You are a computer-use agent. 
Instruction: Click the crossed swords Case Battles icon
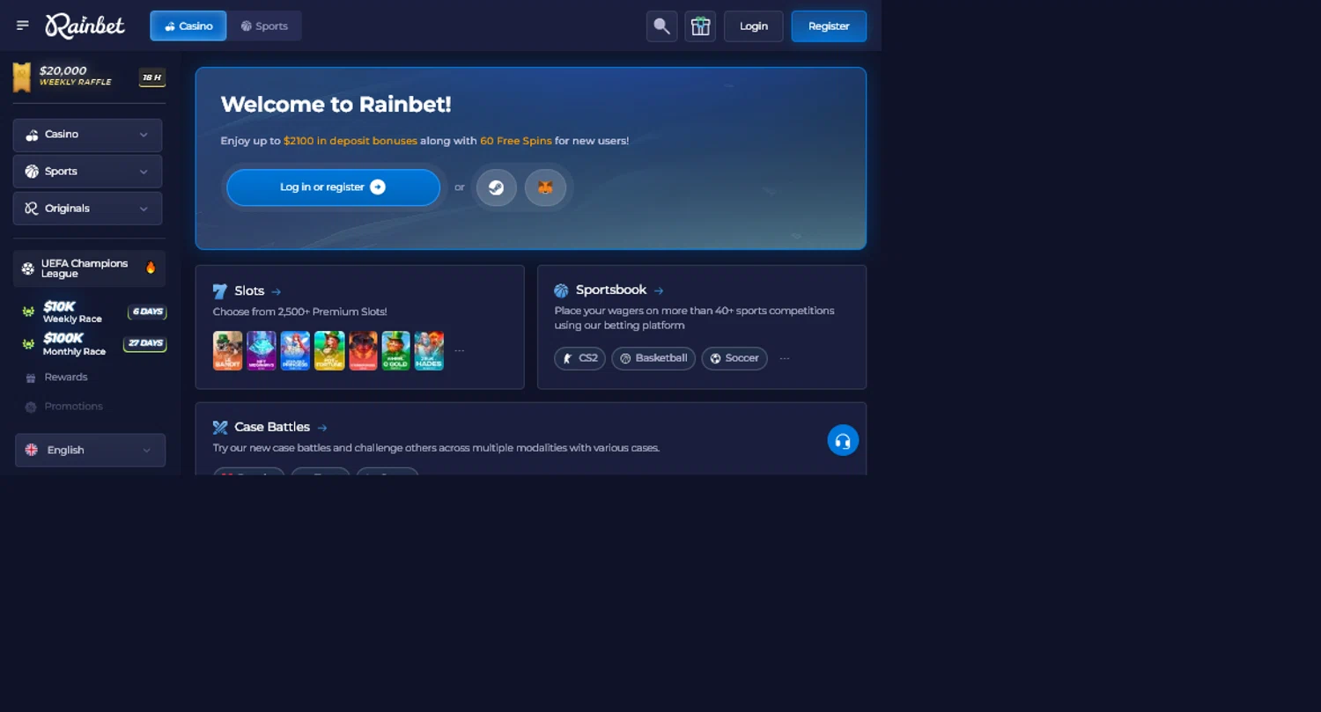pos(220,428)
